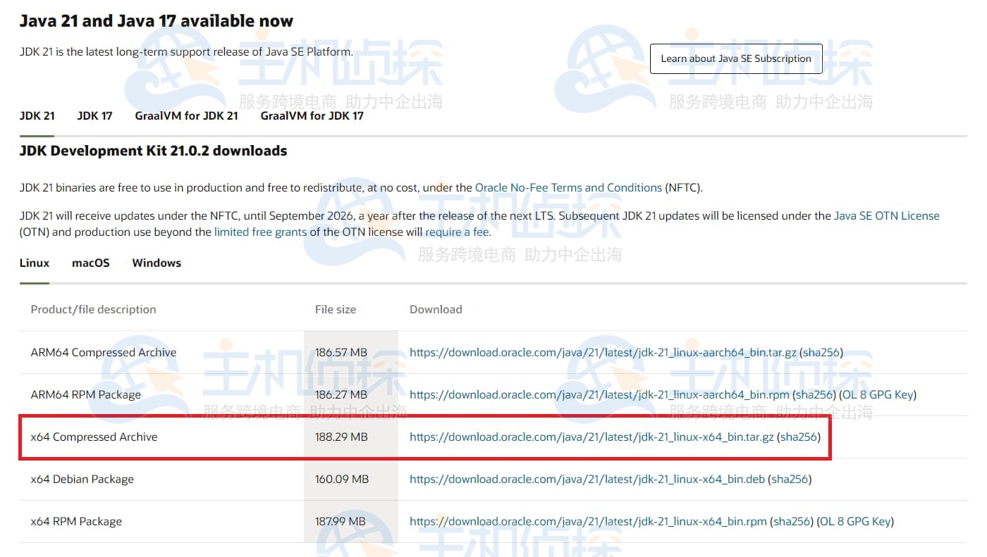Viewport: 987px width, 557px height.
Task: Click the Learn about Java SE Subscription button
Action: pos(736,58)
